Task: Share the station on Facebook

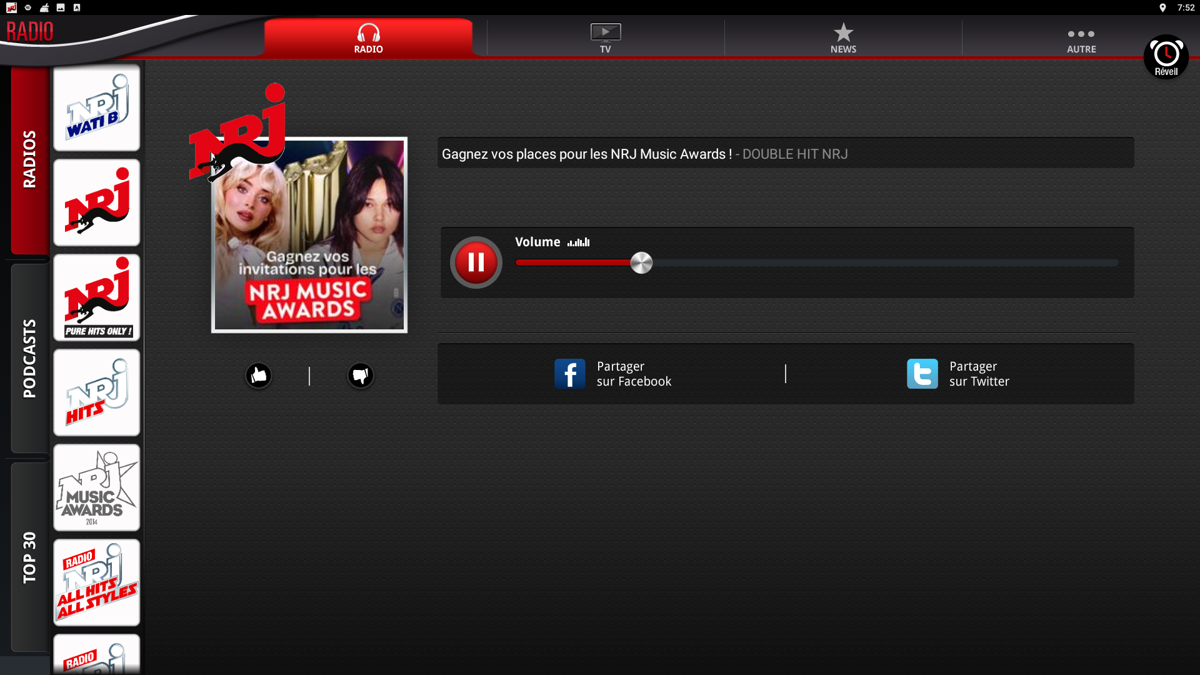Action: pos(612,373)
